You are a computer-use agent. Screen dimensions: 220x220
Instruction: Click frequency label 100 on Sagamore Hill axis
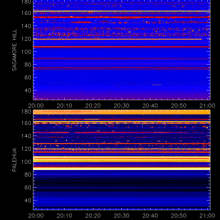[26, 52]
